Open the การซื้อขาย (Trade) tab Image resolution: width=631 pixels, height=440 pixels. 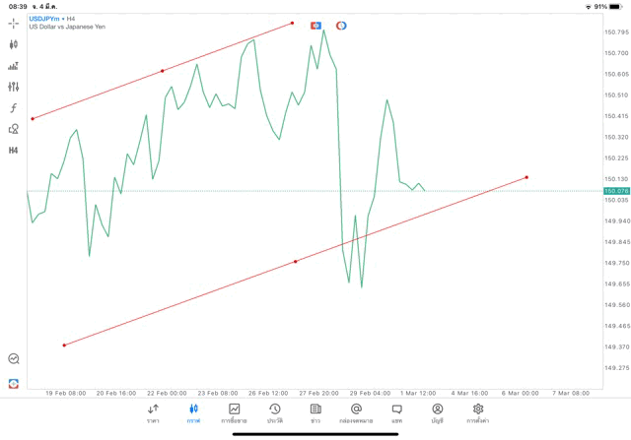[x=235, y=412]
